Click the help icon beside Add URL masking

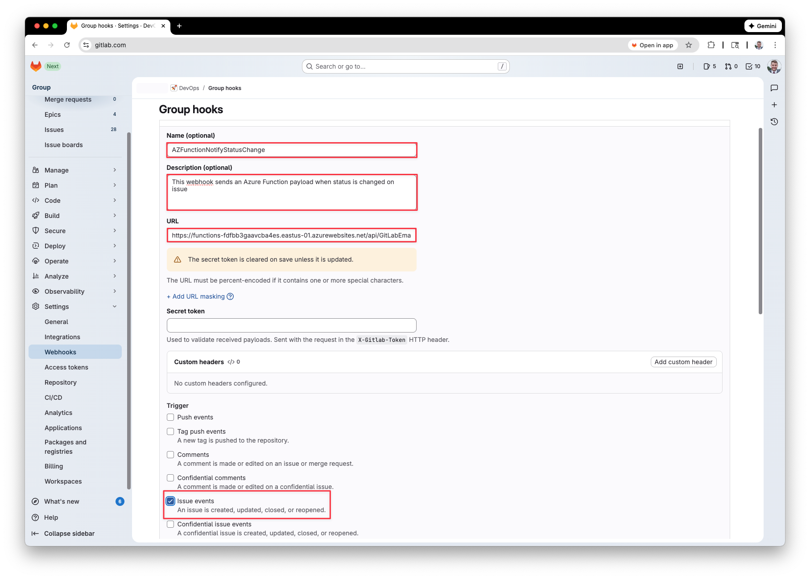coord(230,296)
